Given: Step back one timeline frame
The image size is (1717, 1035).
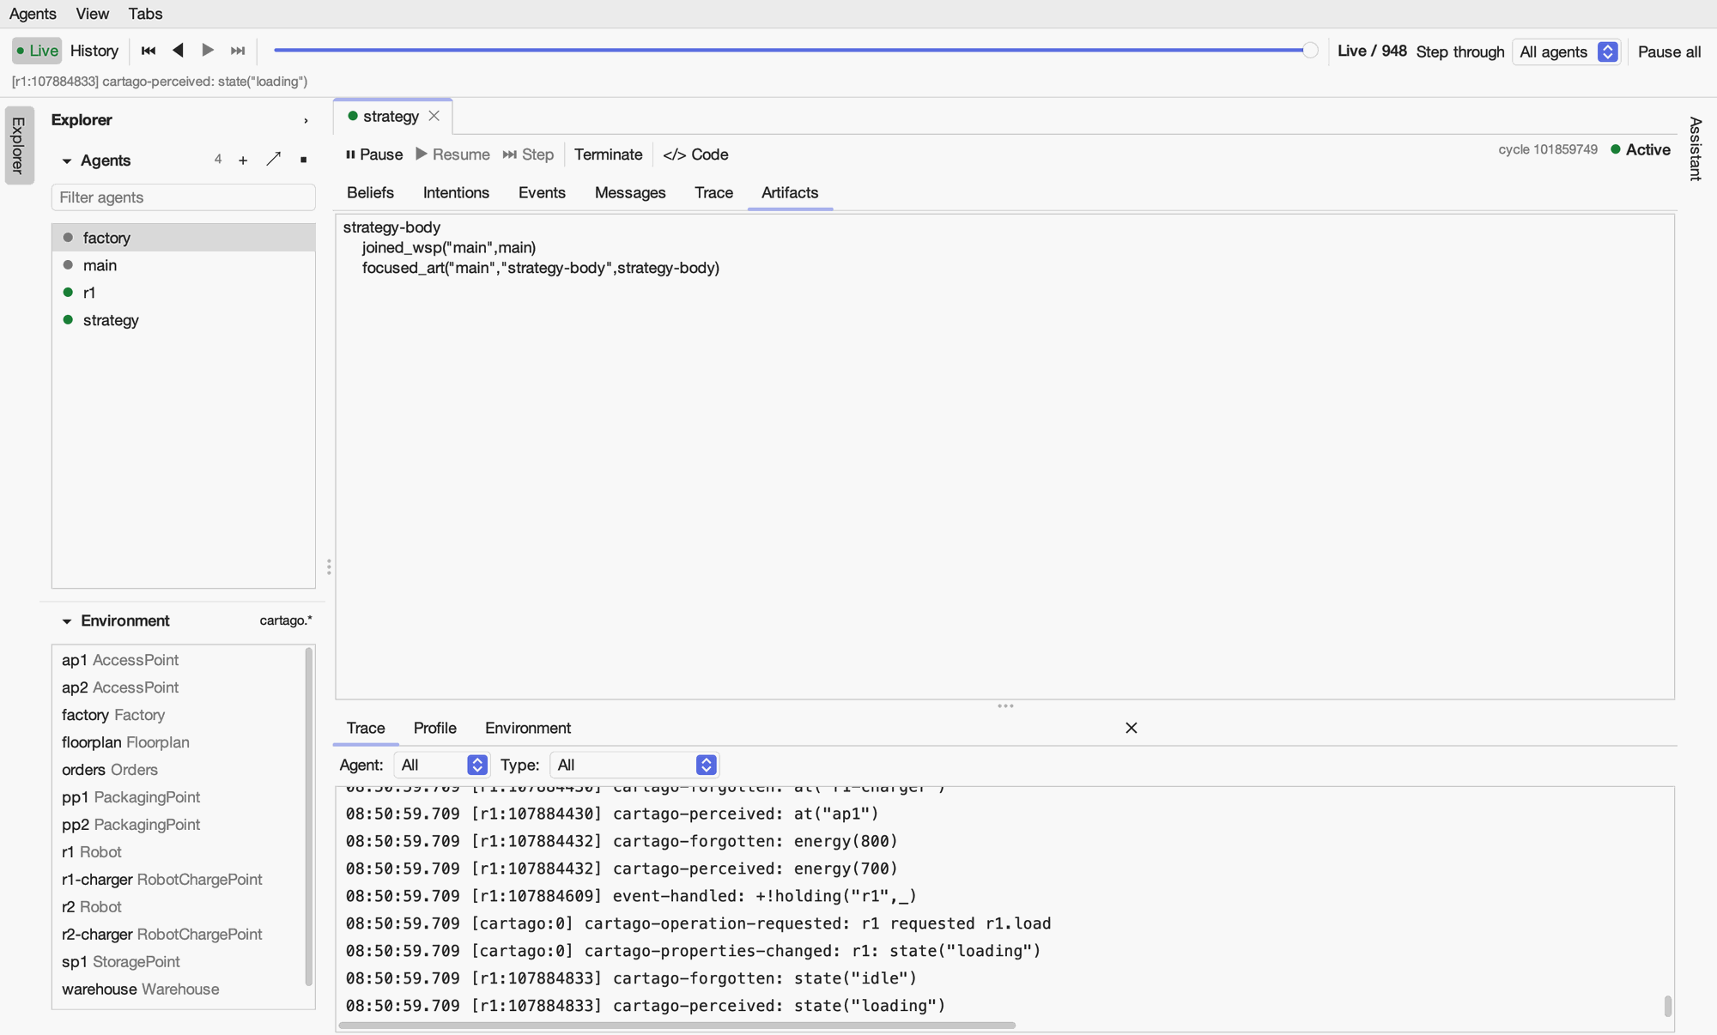Looking at the screenshot, I should click(x=178, y=51).
